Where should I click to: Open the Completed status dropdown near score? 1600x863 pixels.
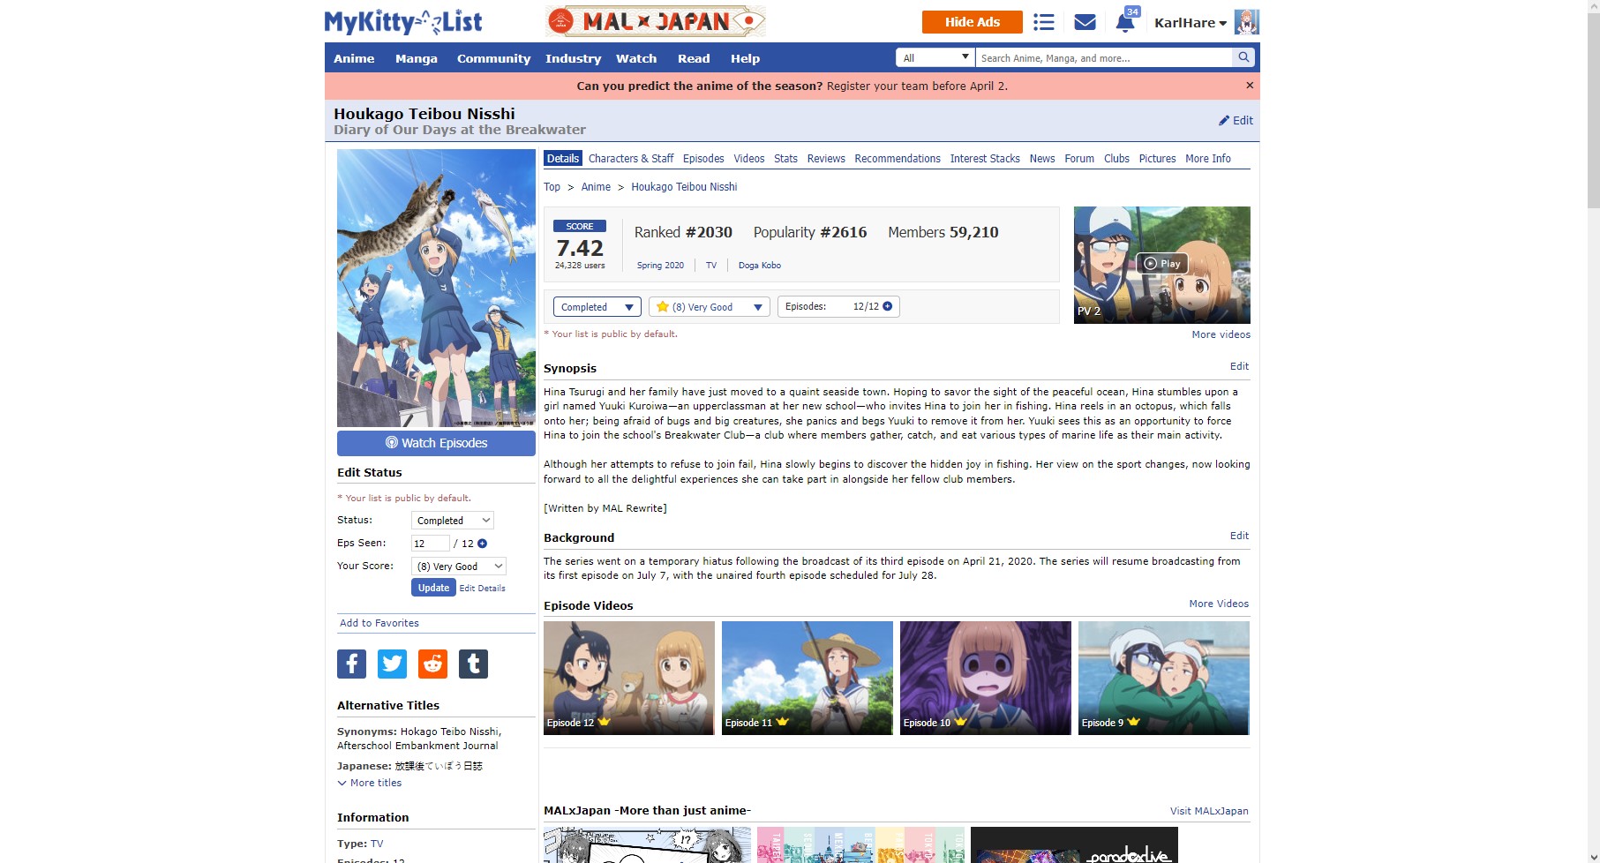pos(597,307)
